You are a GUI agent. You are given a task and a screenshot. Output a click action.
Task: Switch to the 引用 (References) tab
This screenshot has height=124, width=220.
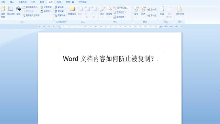33,2
